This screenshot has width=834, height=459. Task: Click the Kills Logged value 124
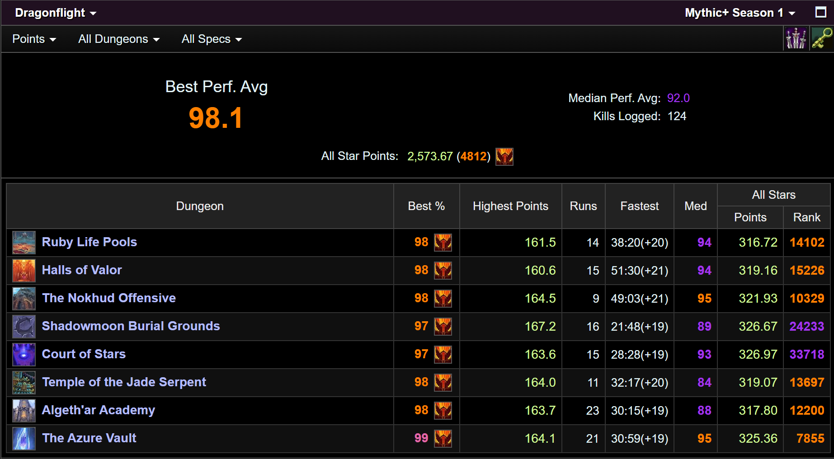677,116
